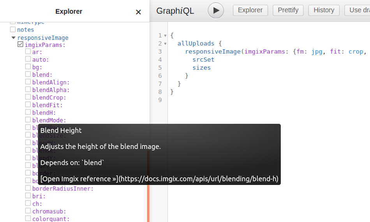The height and width of the screenshot is (222, 370).
Task: Fold the allUploads block at line 2
Action: pyautogui.click(x=166, y=44)
